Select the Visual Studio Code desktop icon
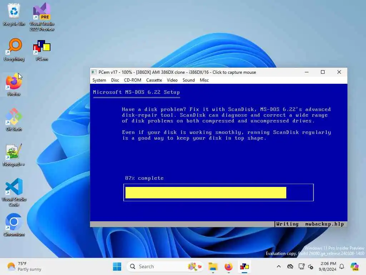The width and height of the screenshot is (366, 275). (x=14, y=192)
